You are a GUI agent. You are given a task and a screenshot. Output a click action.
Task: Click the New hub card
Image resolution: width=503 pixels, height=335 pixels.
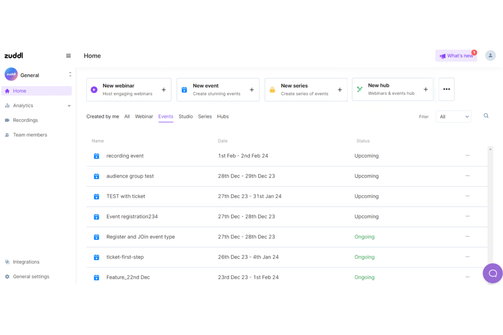pyautogui.click(x=393, y=89)
